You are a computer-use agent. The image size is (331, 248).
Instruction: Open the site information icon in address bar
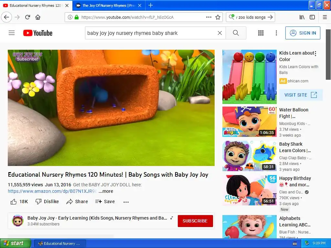point(70,17)
